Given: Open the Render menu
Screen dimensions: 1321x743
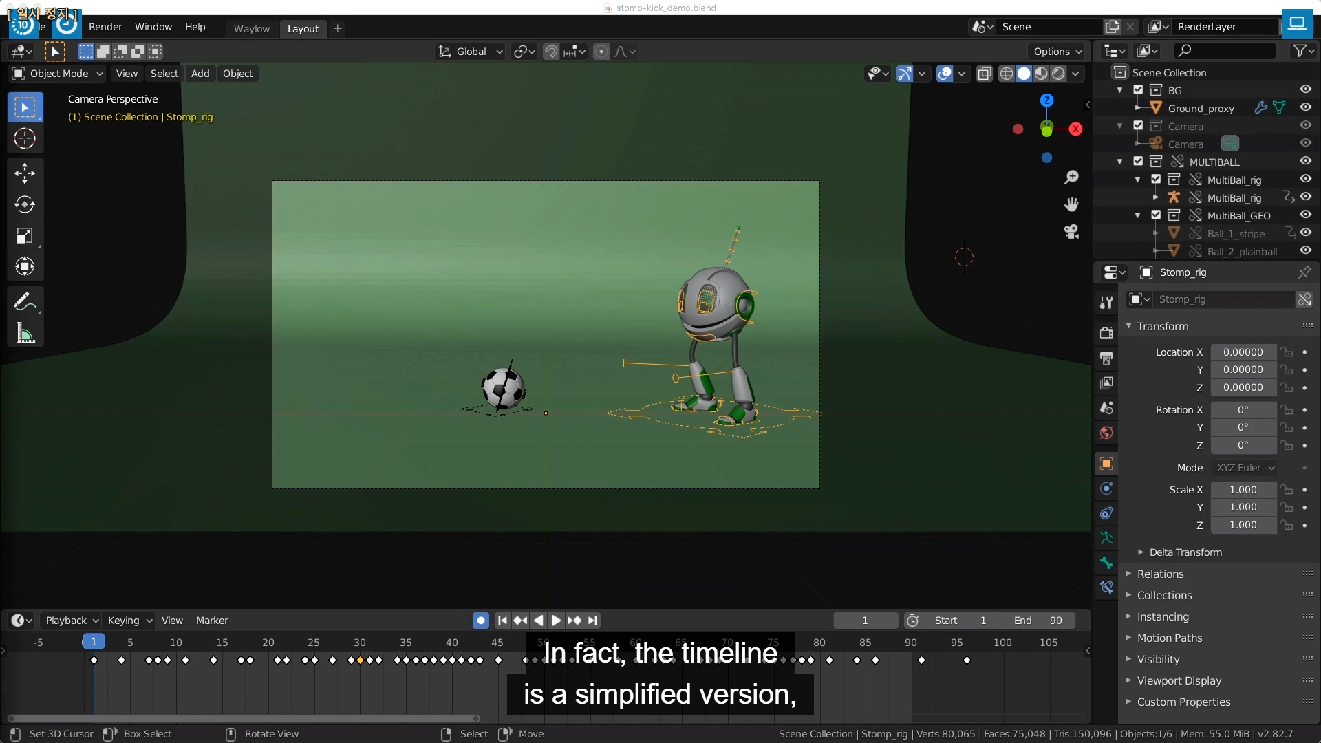Looking at the screenshot, I should [105, 27].
